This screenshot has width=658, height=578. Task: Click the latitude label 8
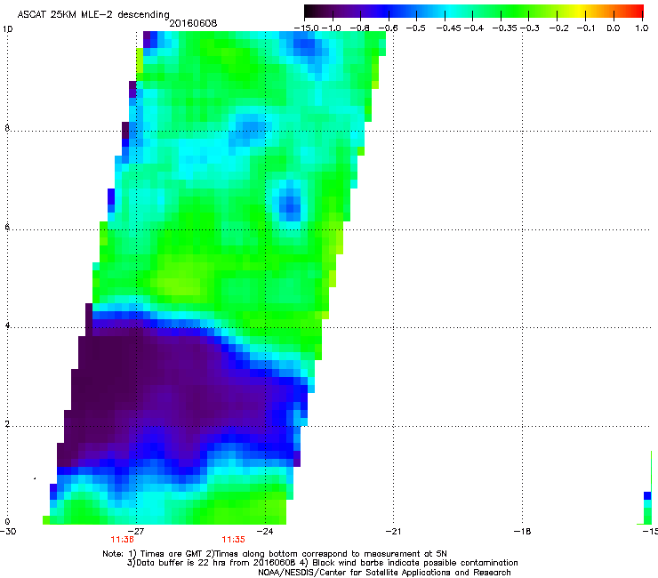click(x=7, y=128)
